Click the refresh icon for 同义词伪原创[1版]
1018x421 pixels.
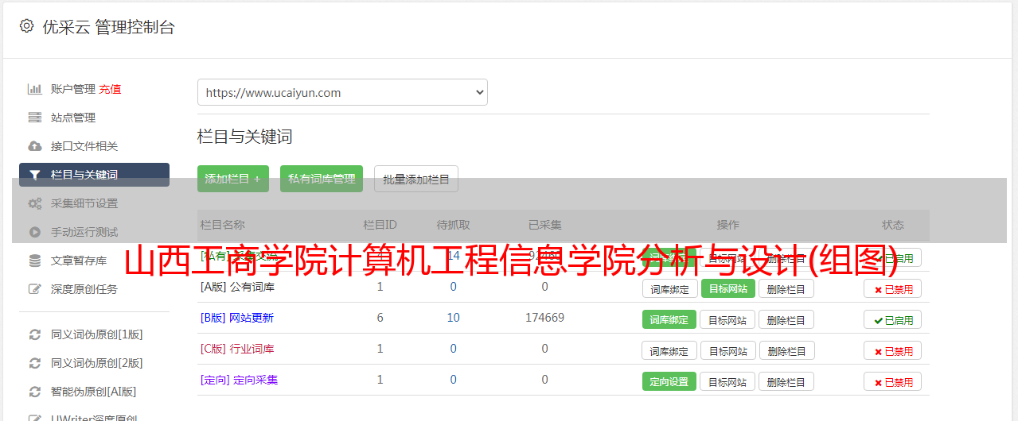pos(35,334)
